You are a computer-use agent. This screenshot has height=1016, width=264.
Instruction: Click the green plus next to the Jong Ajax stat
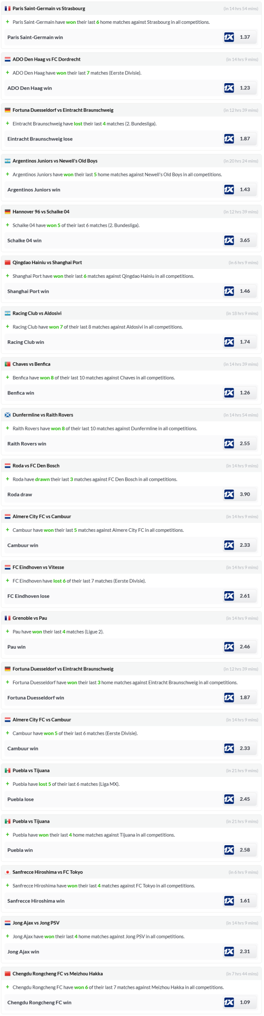pyautogui.click(x=7, y=936)
